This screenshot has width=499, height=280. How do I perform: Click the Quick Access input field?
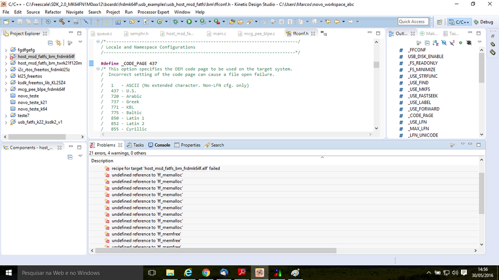coord(413,21)
